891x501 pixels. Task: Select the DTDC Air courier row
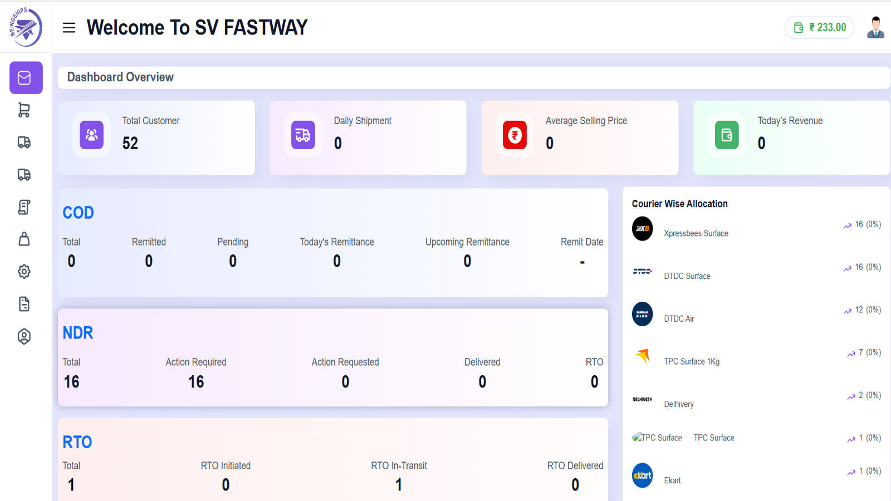pyautogui.click(x=756, y=315)
